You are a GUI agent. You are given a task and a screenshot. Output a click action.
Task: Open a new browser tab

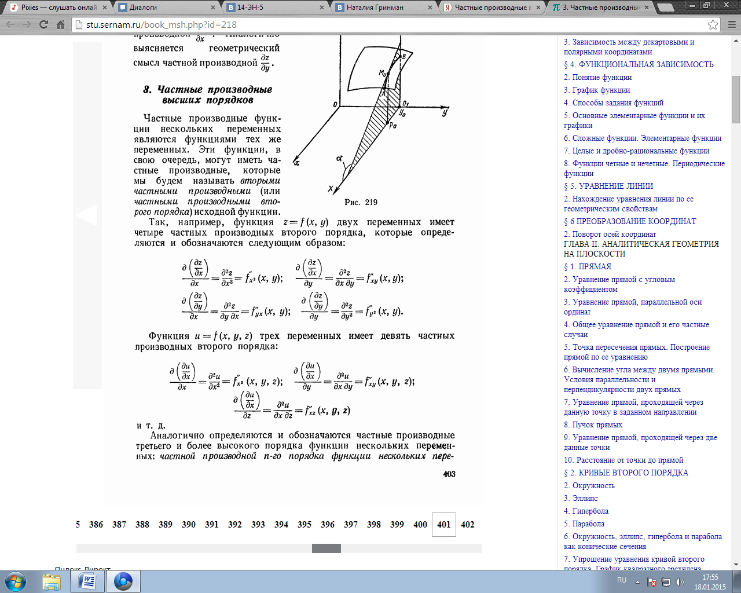666,8
